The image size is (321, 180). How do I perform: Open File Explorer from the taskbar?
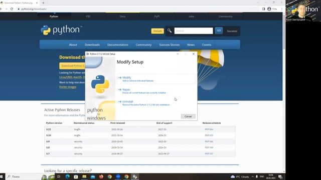pyautogui.click(x=84, y=176)
